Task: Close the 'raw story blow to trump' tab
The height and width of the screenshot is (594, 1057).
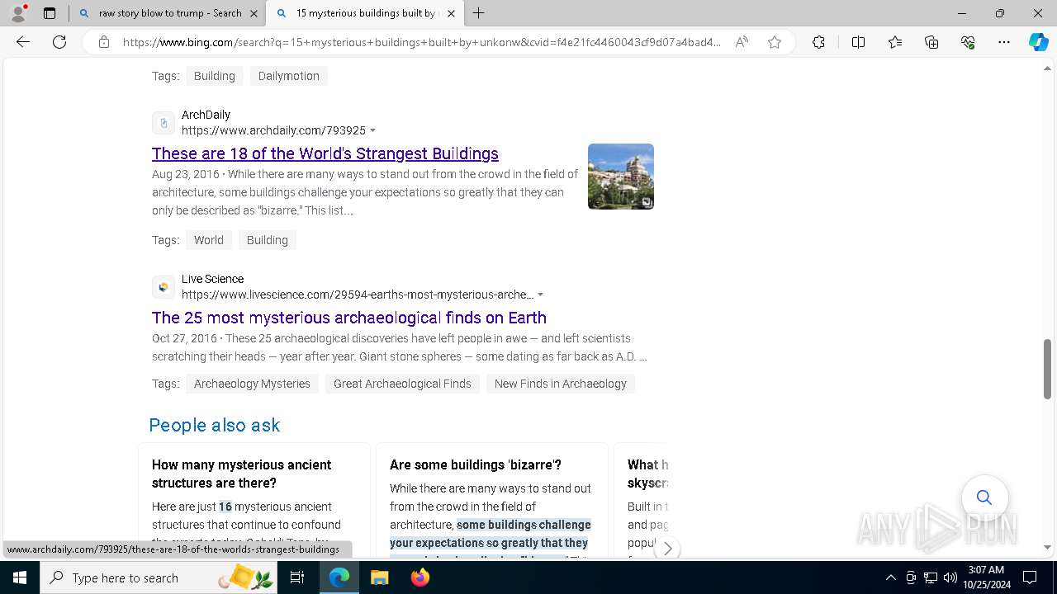Action: tap(254, 13)
